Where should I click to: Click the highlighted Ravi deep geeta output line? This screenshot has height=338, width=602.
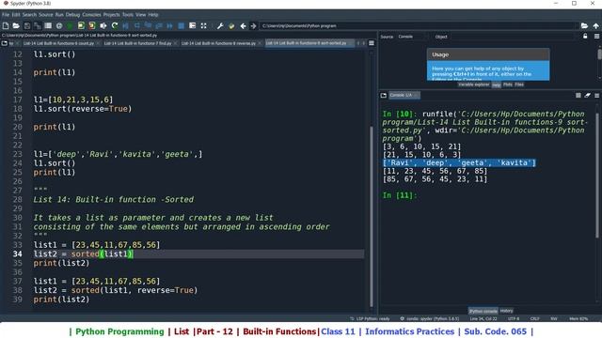[459, 162]
